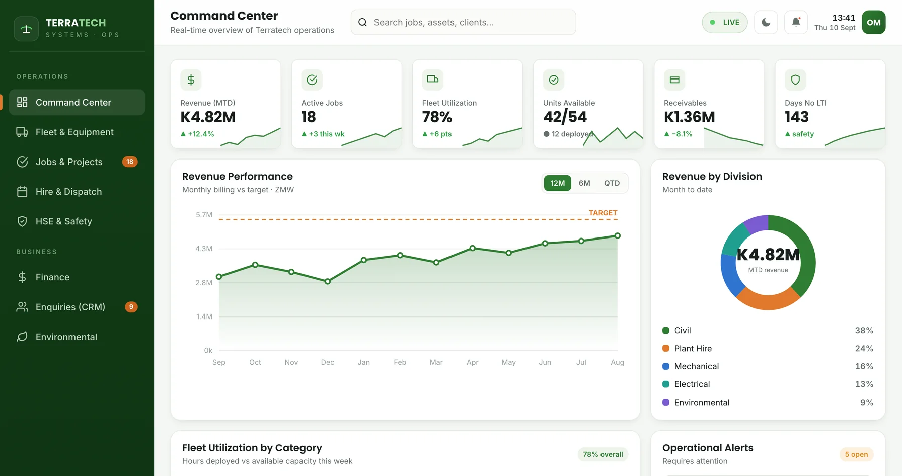The height and width of the screenshot is (476, 902).
Task: Click the Terratech logo icon
Action: point(26,29)
